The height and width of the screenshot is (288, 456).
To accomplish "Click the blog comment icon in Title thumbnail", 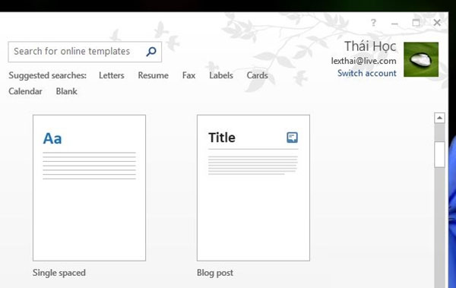I will [x=293, y=138].
